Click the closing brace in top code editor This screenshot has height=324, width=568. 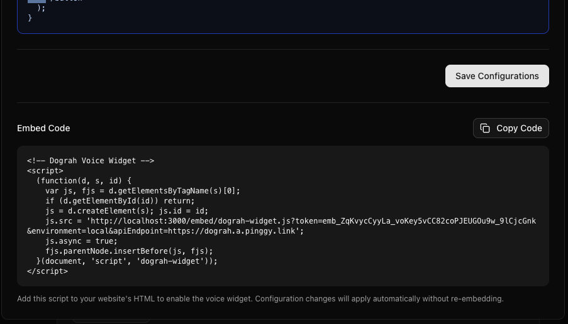pyautogui.click(x=30, y=18)
